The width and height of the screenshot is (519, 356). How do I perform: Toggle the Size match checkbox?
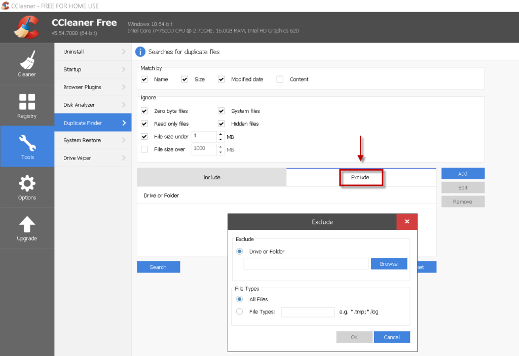pyautogui.click(x=184, y=80)
